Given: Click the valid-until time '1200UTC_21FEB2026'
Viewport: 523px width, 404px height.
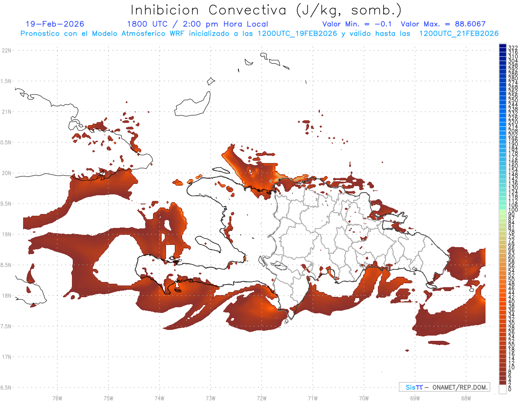Looking at the screenshot, I should (458, 34).
